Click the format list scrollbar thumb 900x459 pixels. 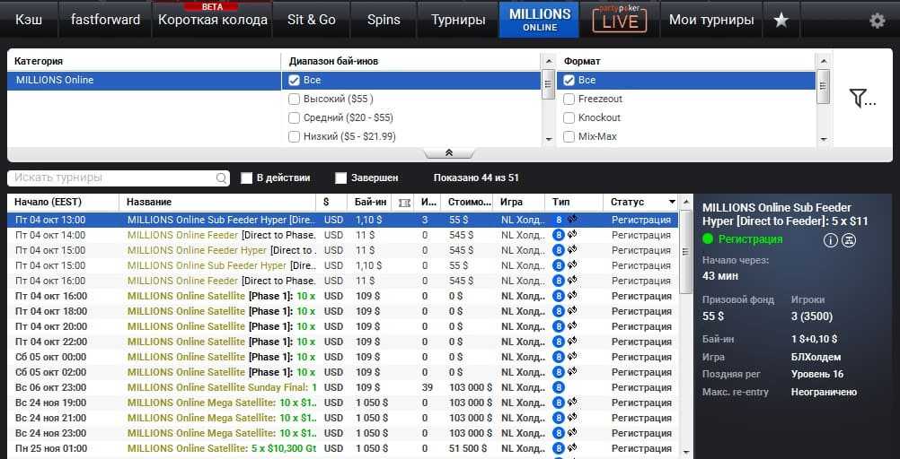(823, 86)
